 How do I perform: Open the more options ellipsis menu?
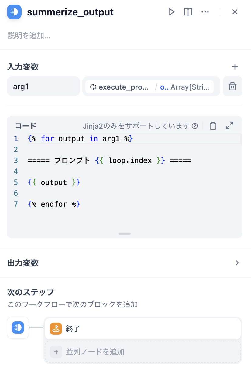coord(205,12)
